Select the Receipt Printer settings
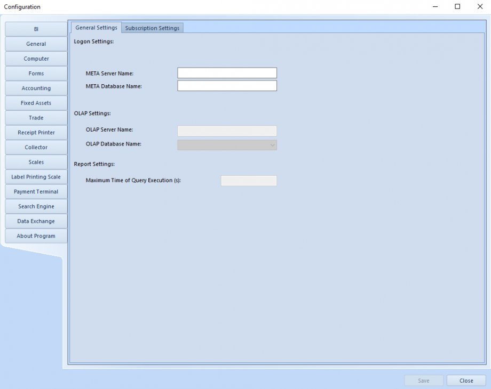The height and width of the screenshot is (389, 491). 36,132
